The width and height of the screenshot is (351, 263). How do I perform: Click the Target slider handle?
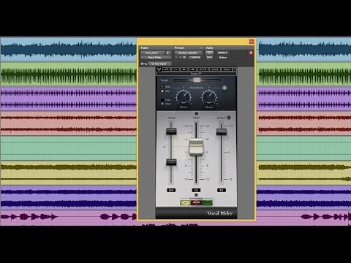coord(197,80)
